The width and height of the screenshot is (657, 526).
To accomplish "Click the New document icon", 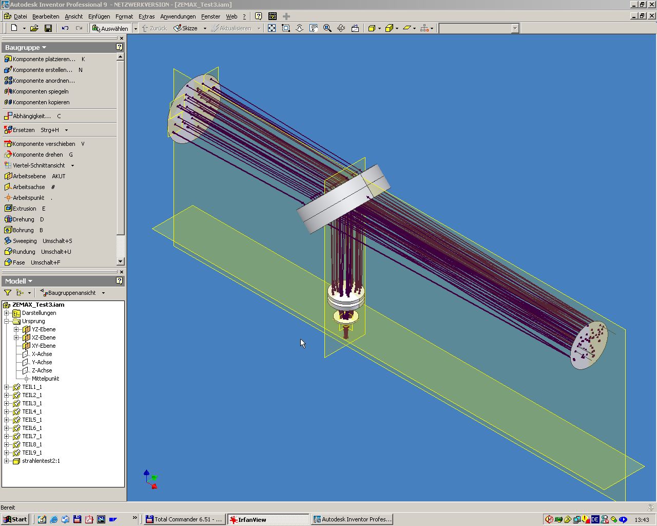I will click(14, 28).
